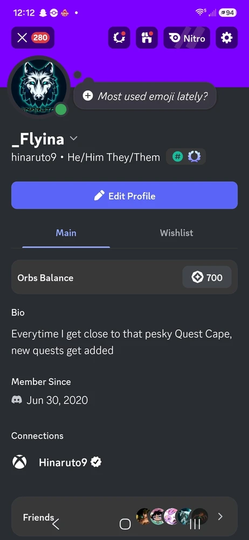Tap the Edit Profile button
Screen dimensions: 249x540
(x=124, y=195)
